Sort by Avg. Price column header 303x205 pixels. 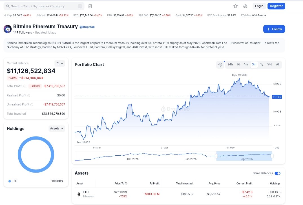214,184
